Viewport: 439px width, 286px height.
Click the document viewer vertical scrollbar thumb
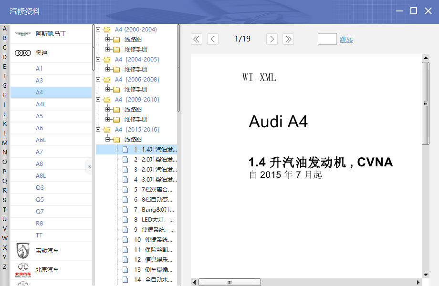tap(426, 103)
